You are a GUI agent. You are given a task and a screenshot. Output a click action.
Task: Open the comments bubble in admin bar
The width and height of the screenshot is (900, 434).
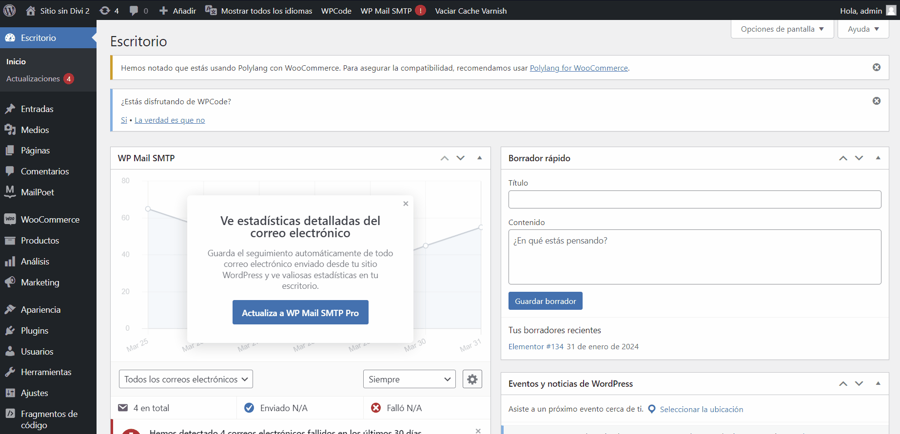tap(134, 11)
